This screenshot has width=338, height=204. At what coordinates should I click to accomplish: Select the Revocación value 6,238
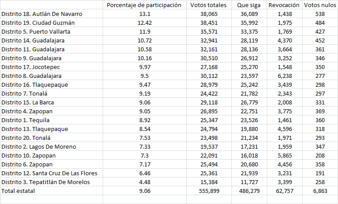[284, 76]
